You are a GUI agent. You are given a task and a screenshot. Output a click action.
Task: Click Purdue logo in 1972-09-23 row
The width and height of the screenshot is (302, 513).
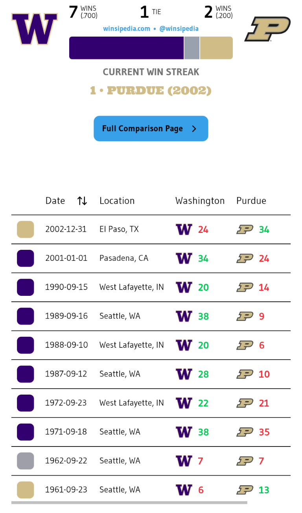(x=245, y=403)
